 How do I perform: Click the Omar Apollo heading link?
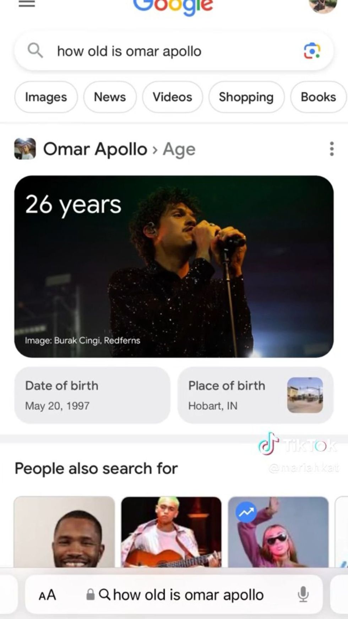tap(95, 149)
